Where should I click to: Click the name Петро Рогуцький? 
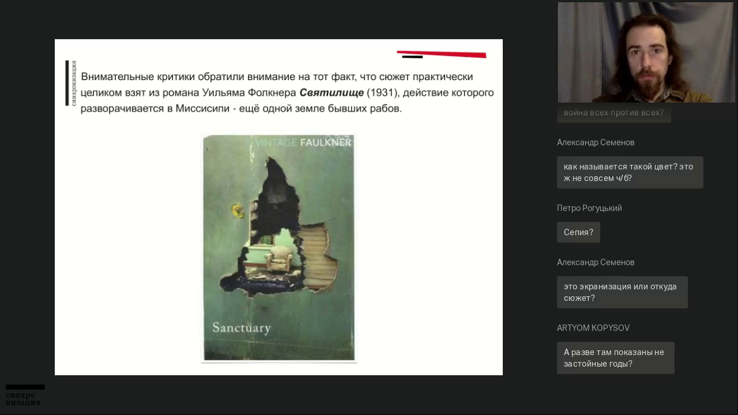tap(589, 208)
